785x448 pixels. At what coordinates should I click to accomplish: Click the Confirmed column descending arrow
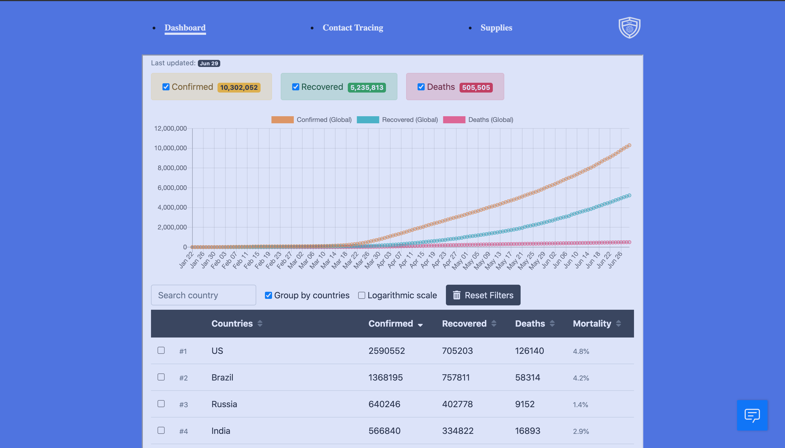420,325
